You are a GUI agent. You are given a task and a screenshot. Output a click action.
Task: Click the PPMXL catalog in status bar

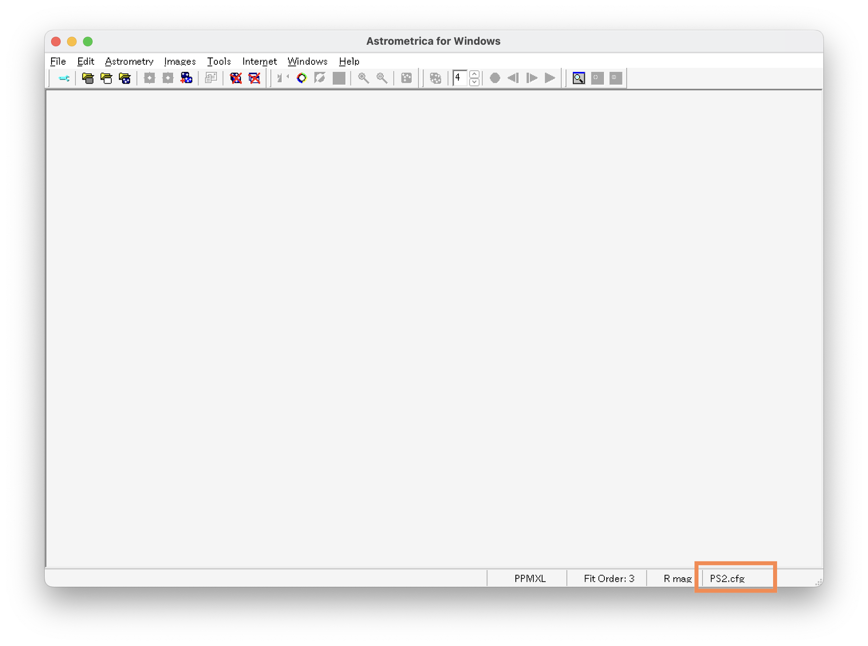click(x=530, y=579)
